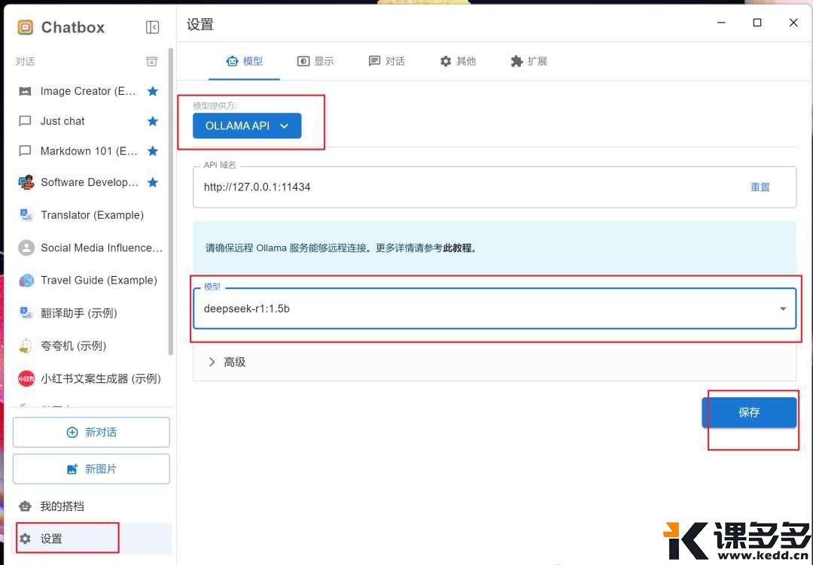Open Travel Guide (Example) conversation

[x=90, y=281]
